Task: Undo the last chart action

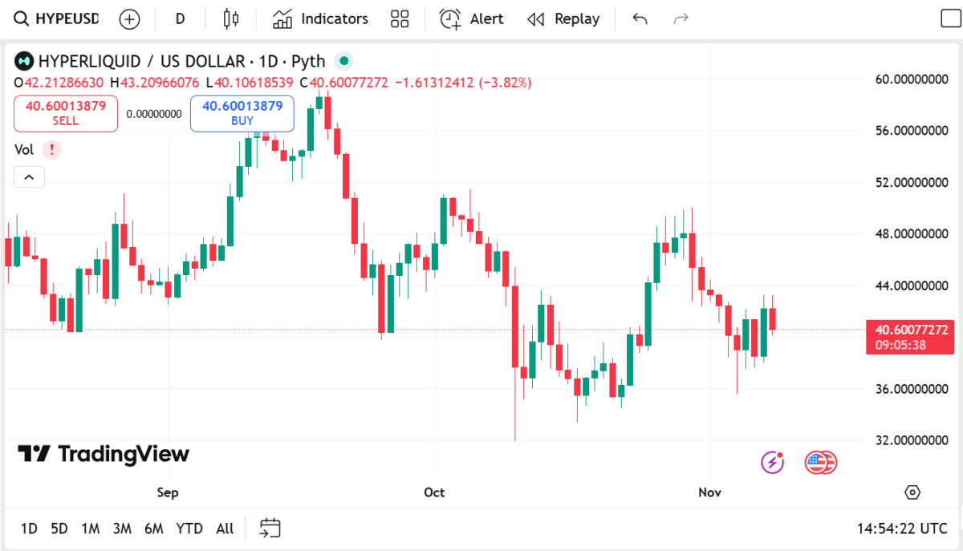Action: [640, 19]
